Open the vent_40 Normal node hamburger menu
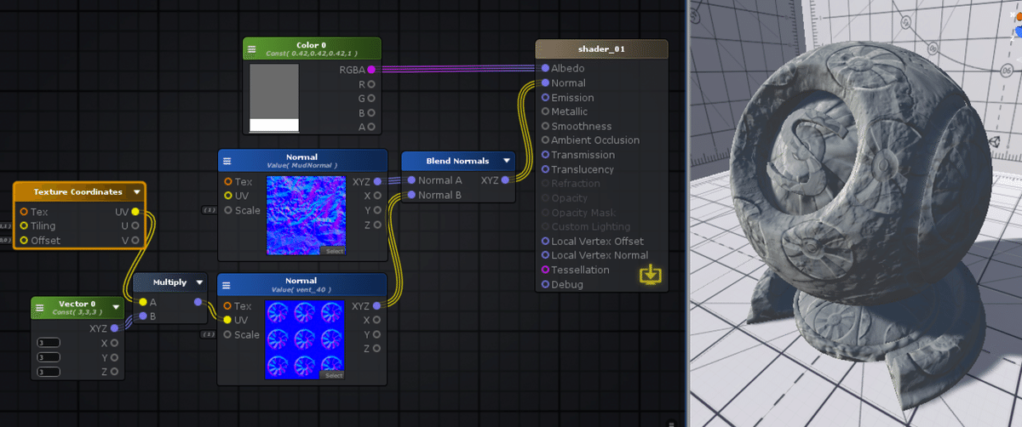This screenshot has height=427, width=1022. tap(227, 286)
